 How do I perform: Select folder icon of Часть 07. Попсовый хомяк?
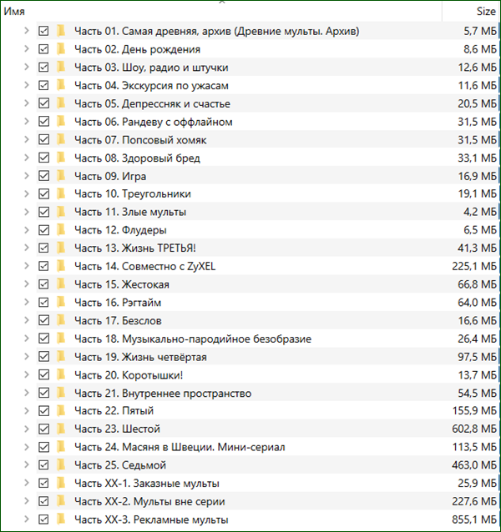[x=61, y=139]
